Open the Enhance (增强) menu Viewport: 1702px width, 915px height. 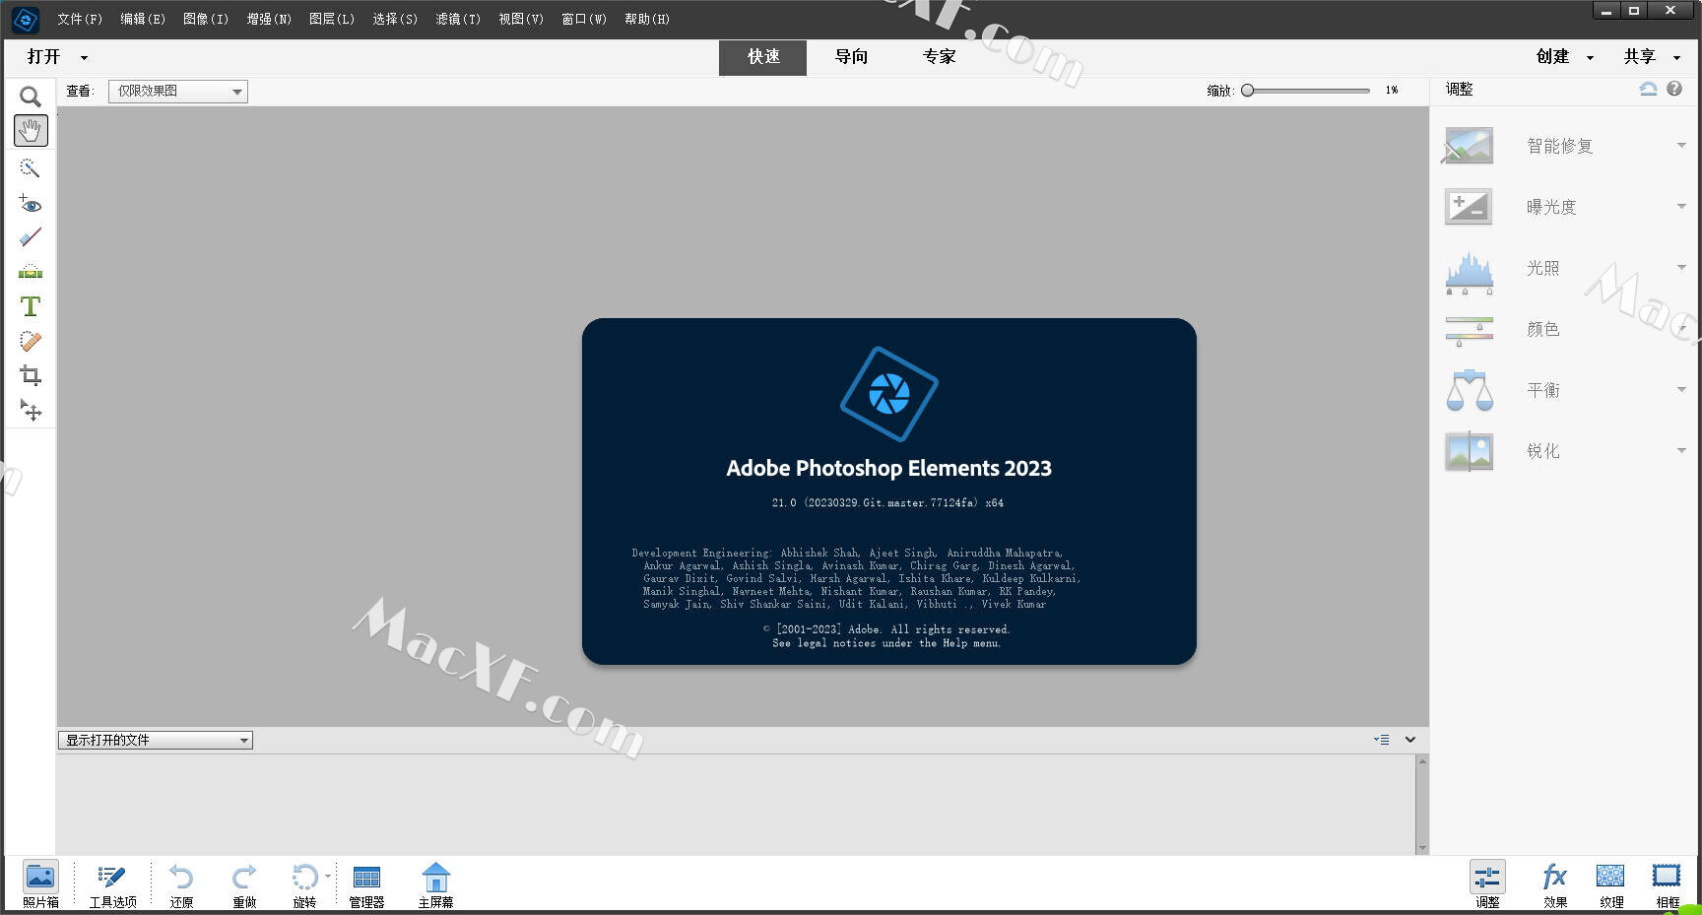coord(269,19)
